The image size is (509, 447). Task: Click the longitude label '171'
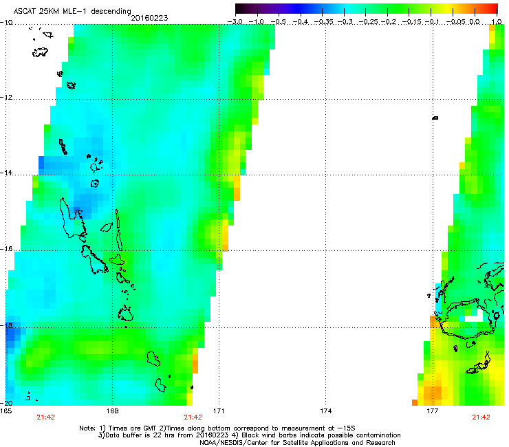tap(219, 411)
